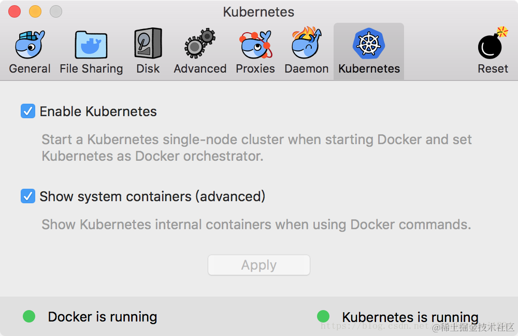Screen dimensions: 518x336
Task: Click the 'Enable Kubernetes' label text
Action: (x=98, y=111)
